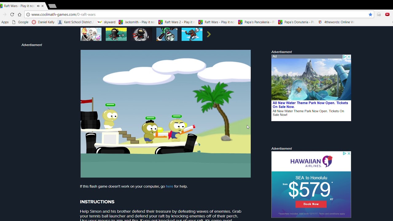The height and width of the screenshot is (221, 393).
Task: Click the address bar URL field
Action: tap(196, 14)
